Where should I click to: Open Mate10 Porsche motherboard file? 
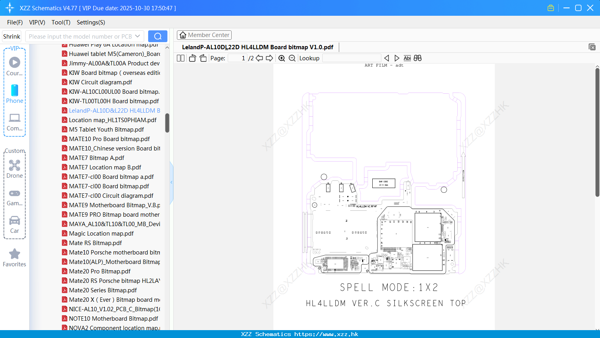tap(111, 253)
